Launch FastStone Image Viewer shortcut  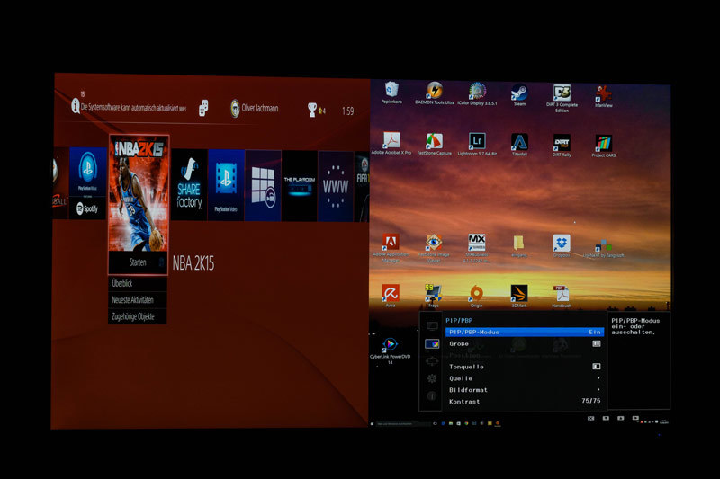(434, 248)
